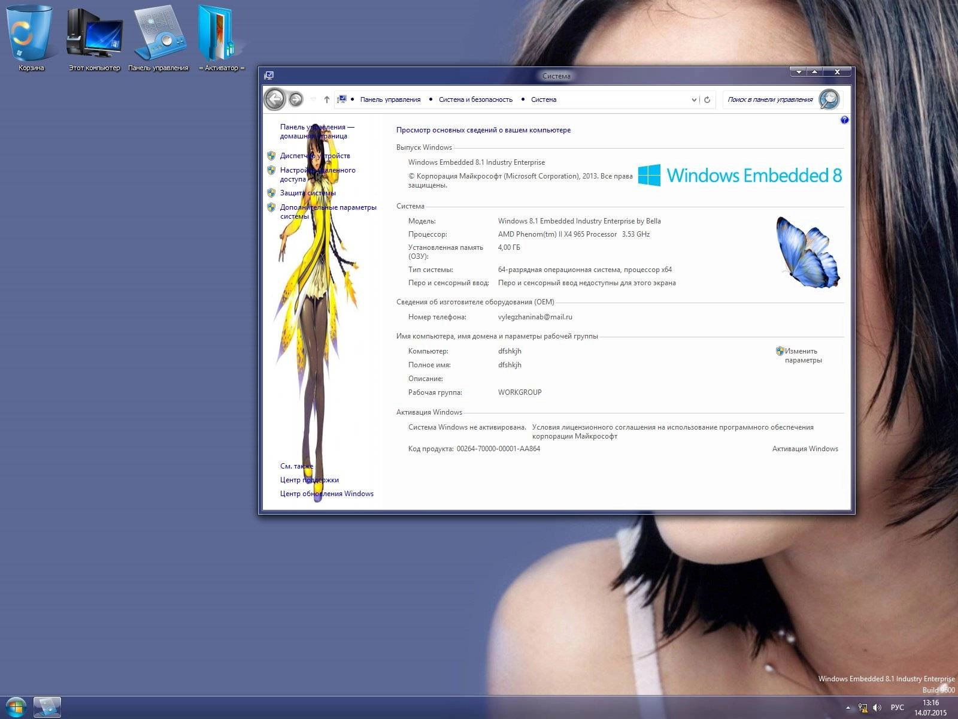The height and width of the screenshot is (719, 958).
Task: Open network status tray icon
Action: tap(863, 708)
